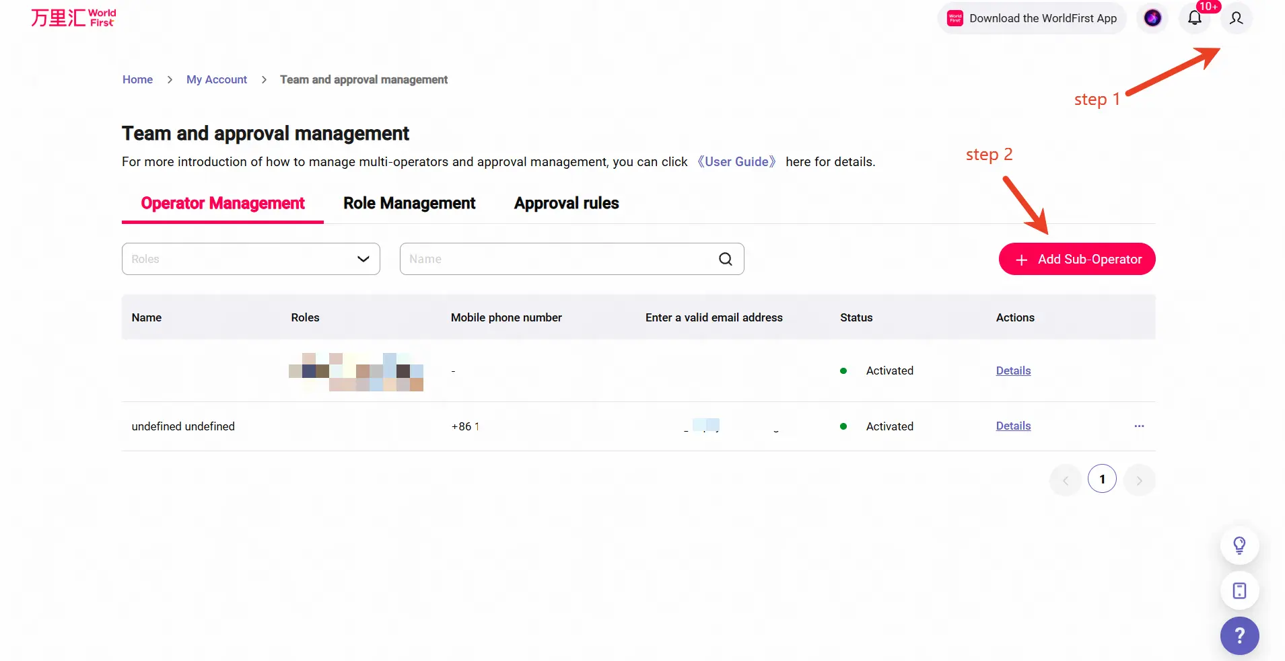The width and height of the screenshot is (1285, 661).
Task: Click the purple round assistant icon
Action: click(1153, 18)
